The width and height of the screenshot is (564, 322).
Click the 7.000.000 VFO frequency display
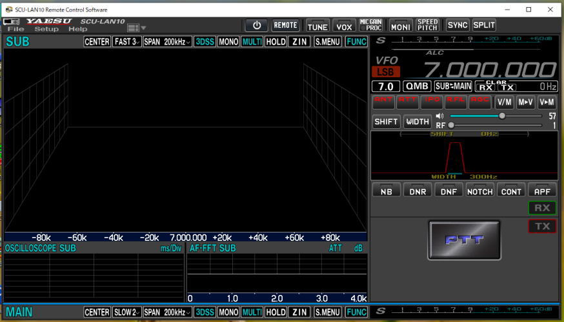(490, 70)
